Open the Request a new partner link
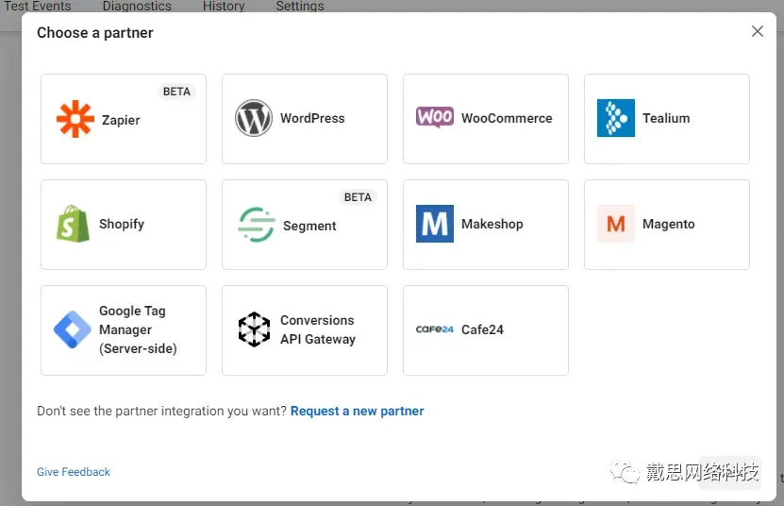Viewport: 784px width, 506px height. click(x=357, y=411)
